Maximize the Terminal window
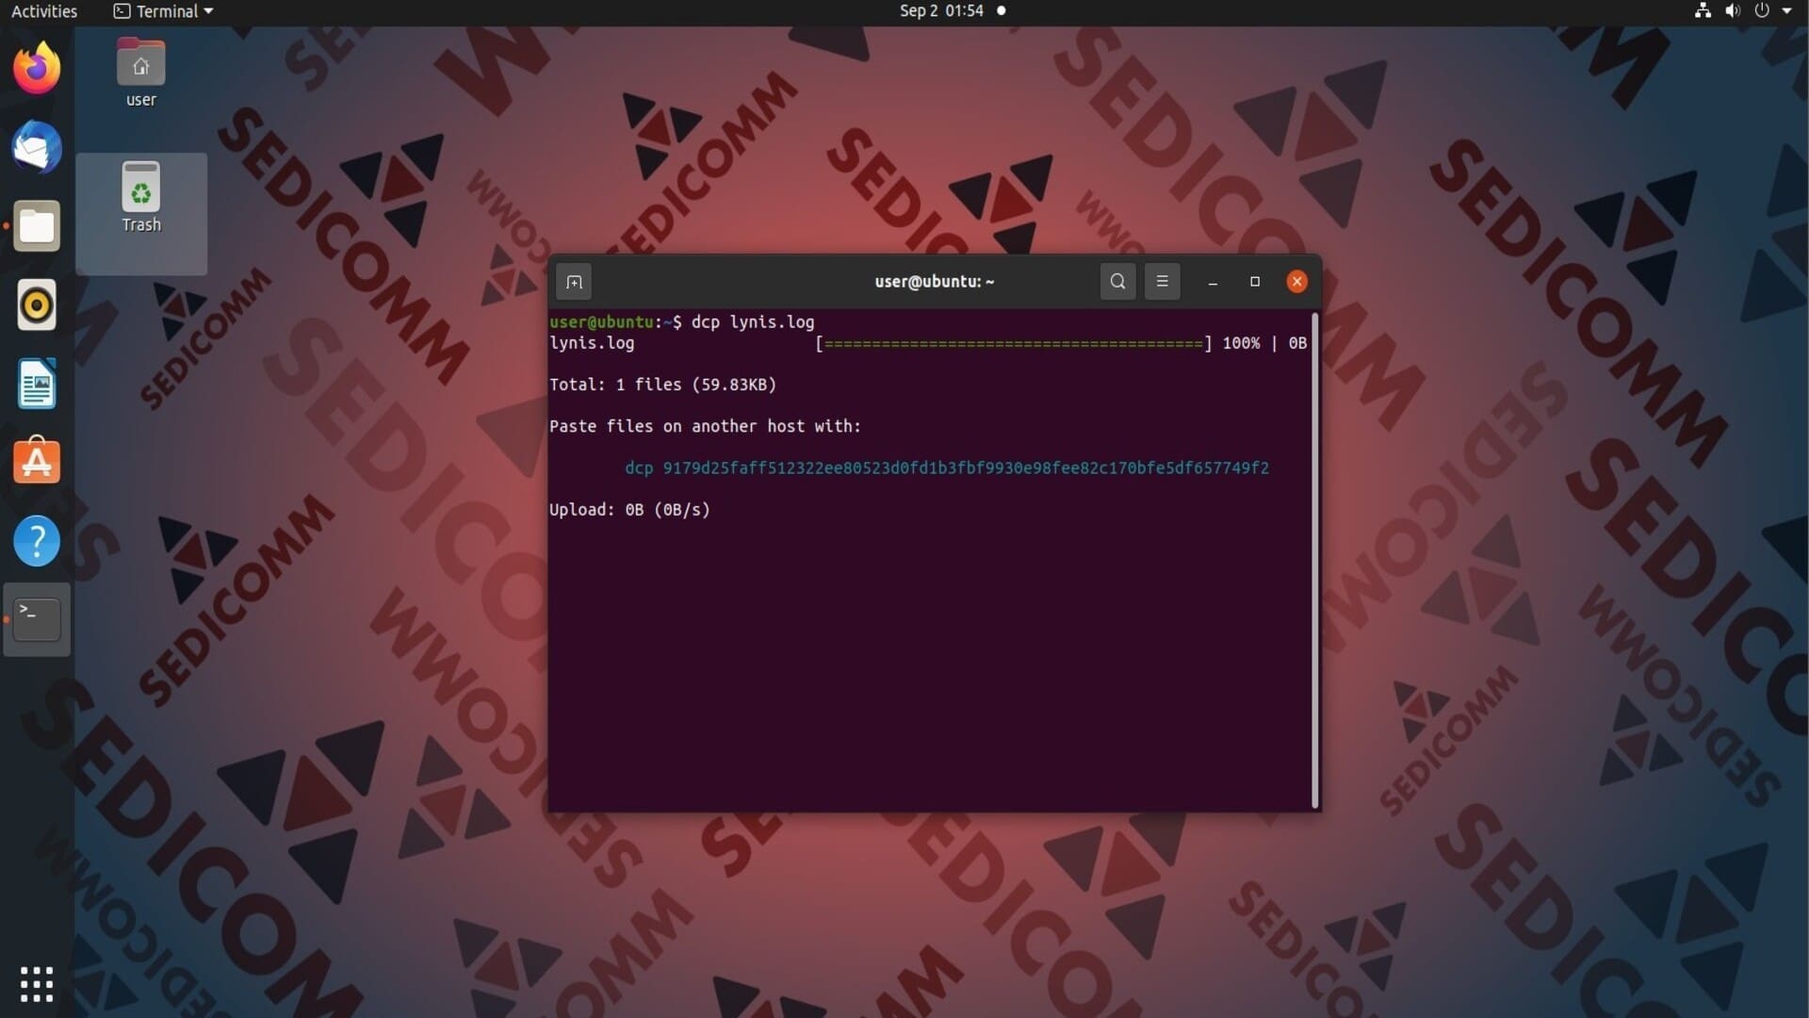This screenshot has height=1018, width=1809. pyautogui.click(x=1255, y=281)
